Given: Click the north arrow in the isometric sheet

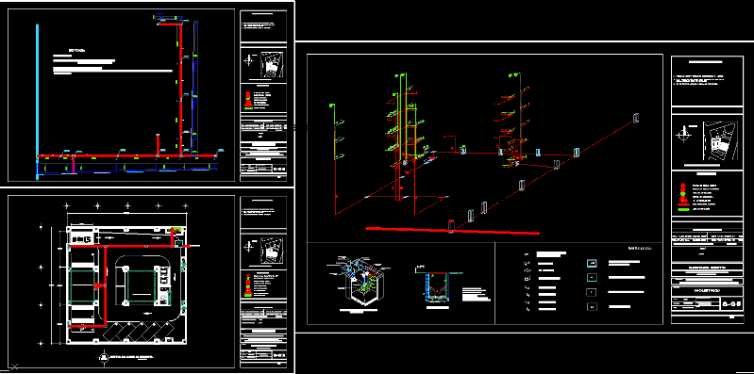Looking at the screenshot, I should [682, 136].
